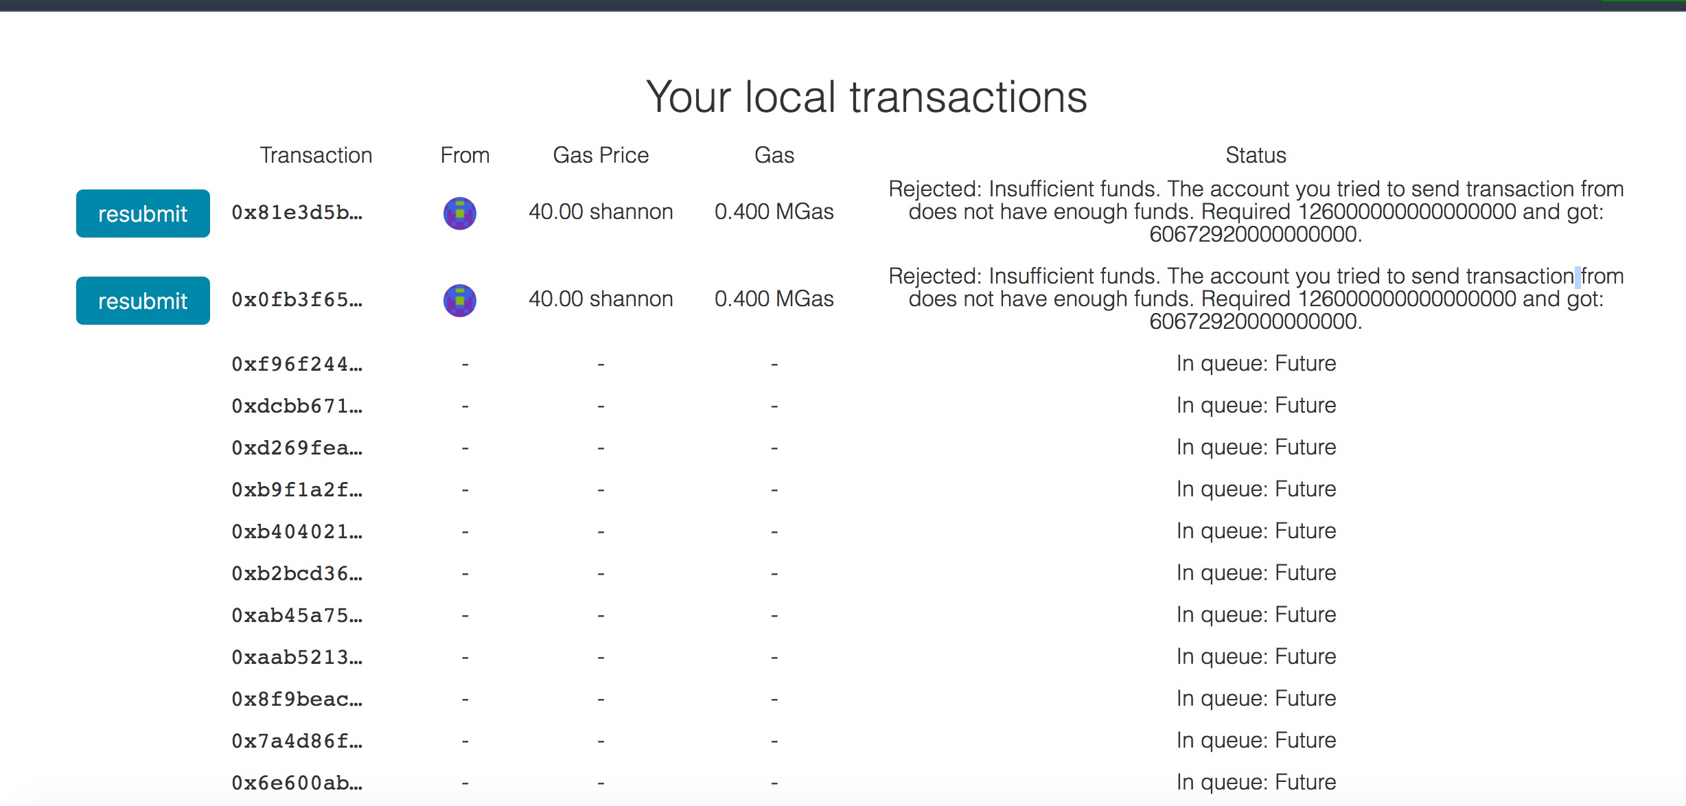Select transaction hash 0x8f9beac…
Viewport: 1686px width, 806px height.
click(x=297, y=699)
